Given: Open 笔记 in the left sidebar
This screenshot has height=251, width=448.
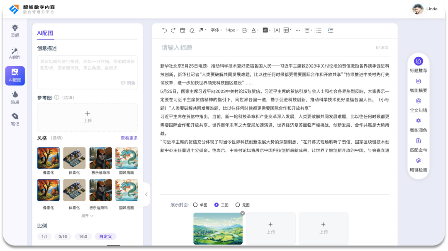Looking at the screenshot, I should tap(15, 119).
